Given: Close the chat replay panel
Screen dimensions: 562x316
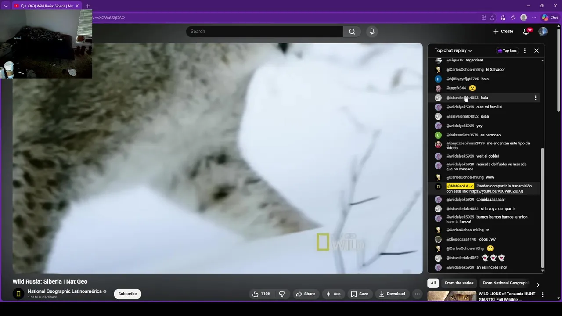Looking at the screenshot, I should [537, 50].
